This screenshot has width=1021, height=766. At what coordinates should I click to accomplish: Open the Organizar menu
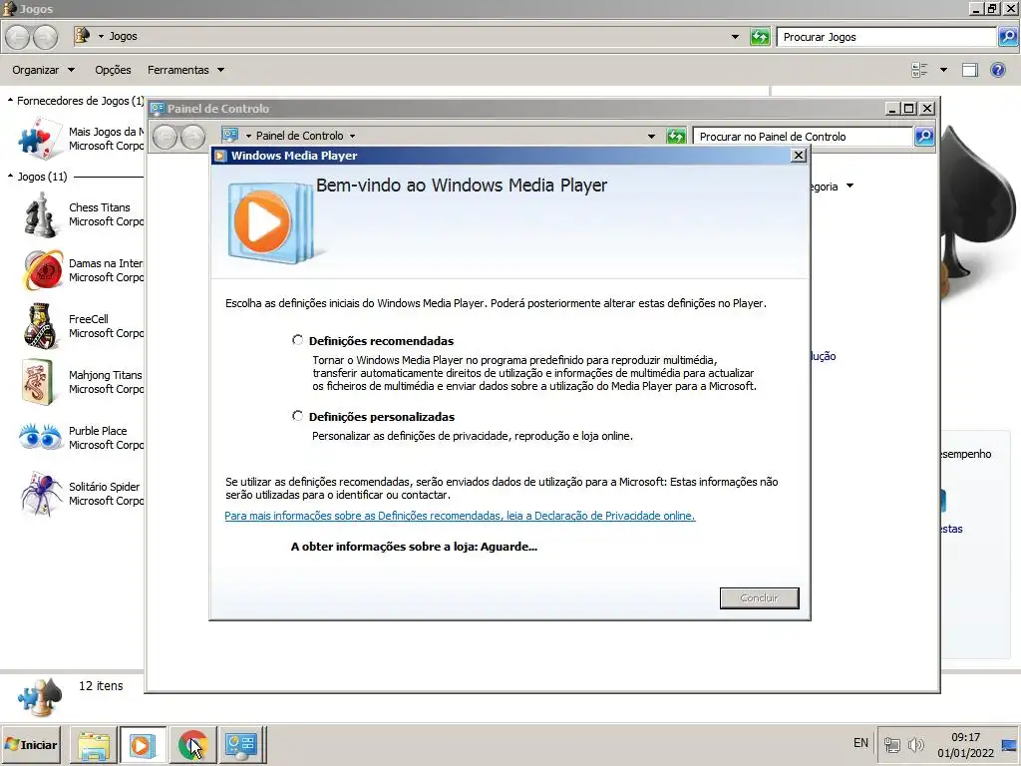coord(43,70)
